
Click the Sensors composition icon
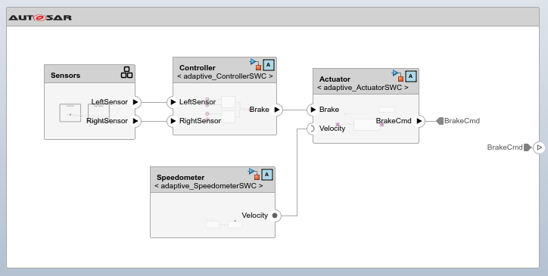tap(126, 73)
